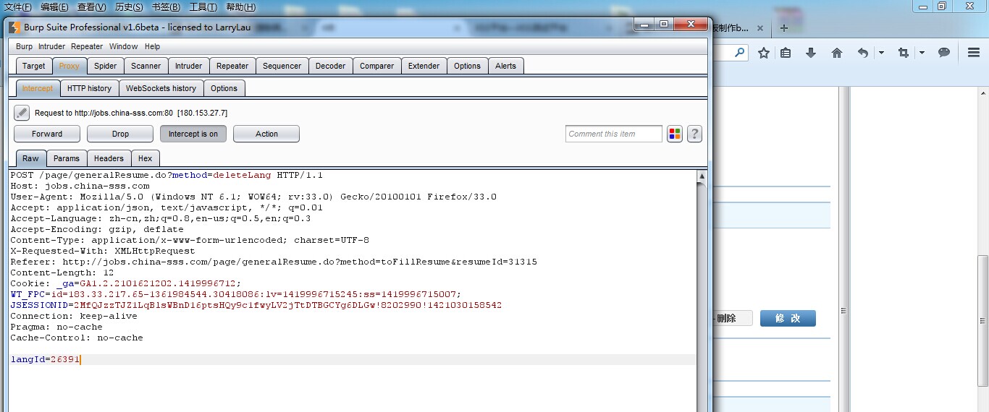Viewport: 989px width, 412px height.
Task: Click the crop screenshot icon in the browser toolbar
Action: click(903, 53)
